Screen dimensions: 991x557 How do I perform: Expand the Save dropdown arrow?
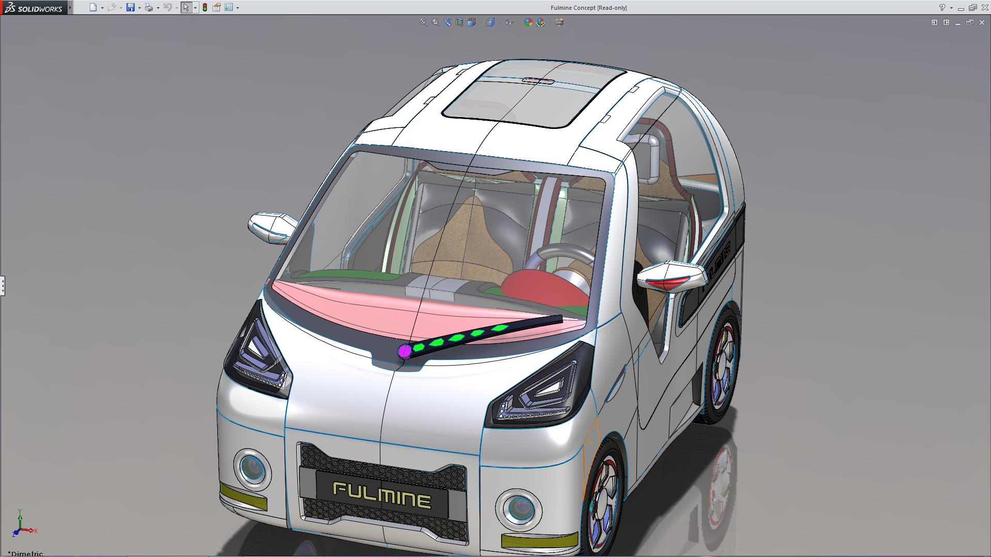click(139, 8)
